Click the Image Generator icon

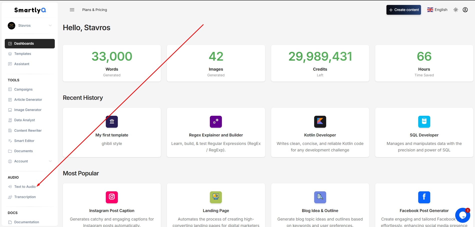[x=10, y=110]
